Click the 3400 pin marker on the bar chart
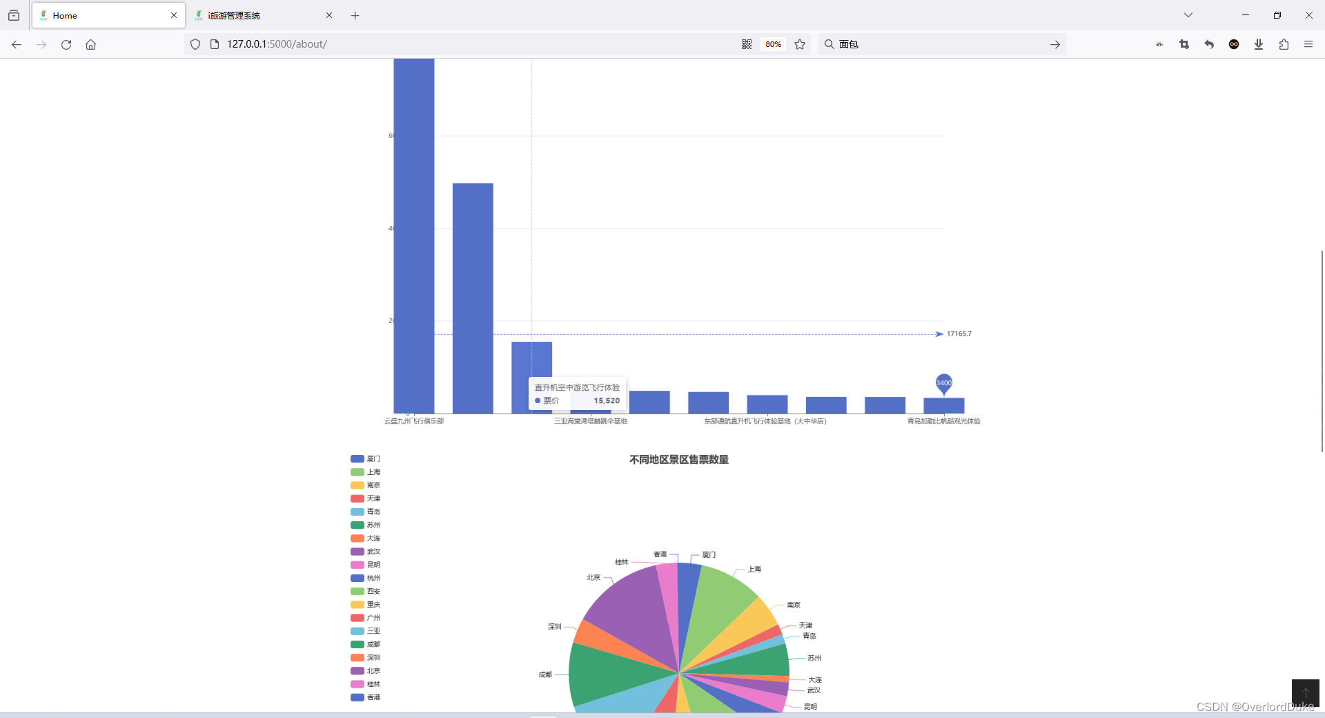This screenshot has height=718, width=1325. pos(943,384)
